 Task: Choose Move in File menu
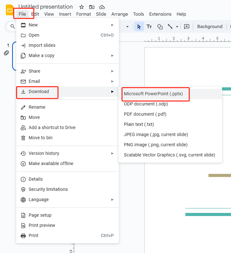coord(68,117)
